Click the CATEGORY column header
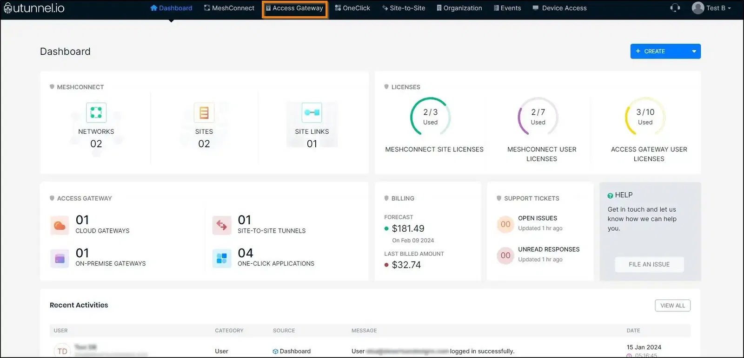This screenshot has width=744, height=358. point(229,331)
